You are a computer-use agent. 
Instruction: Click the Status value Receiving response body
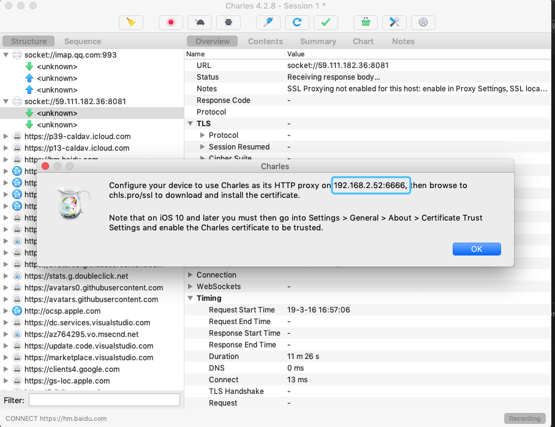[x=333, y=77]
